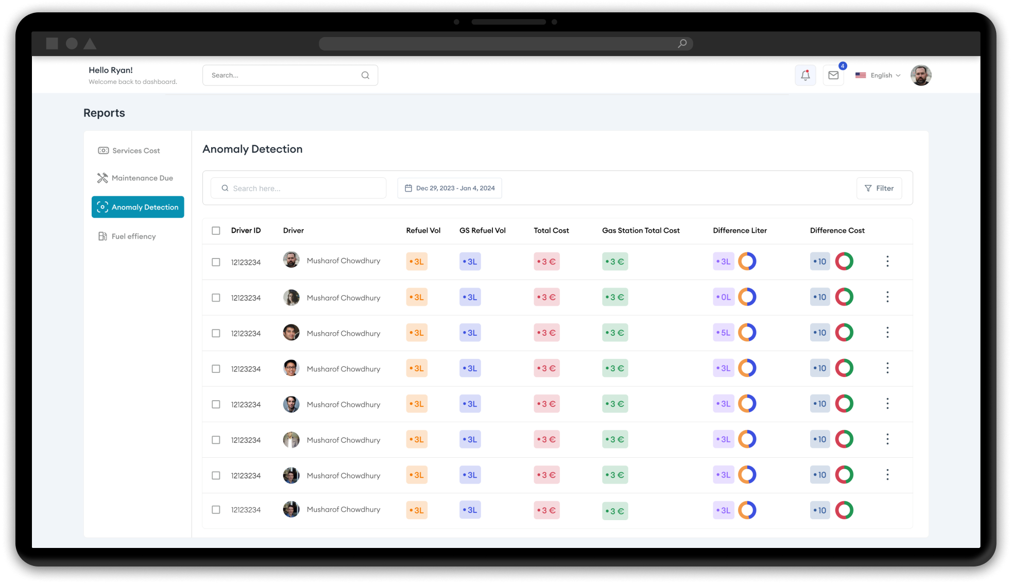The height and width of the screenshot is (584, 1011).
Task: Open first row three-dot options menu
Action: tap(887, 262)
